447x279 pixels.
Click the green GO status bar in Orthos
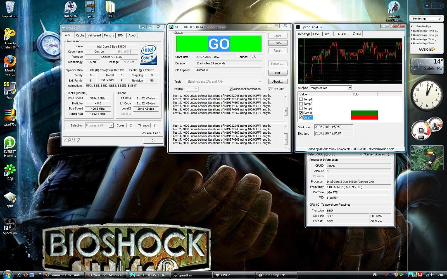coord(219,44)
